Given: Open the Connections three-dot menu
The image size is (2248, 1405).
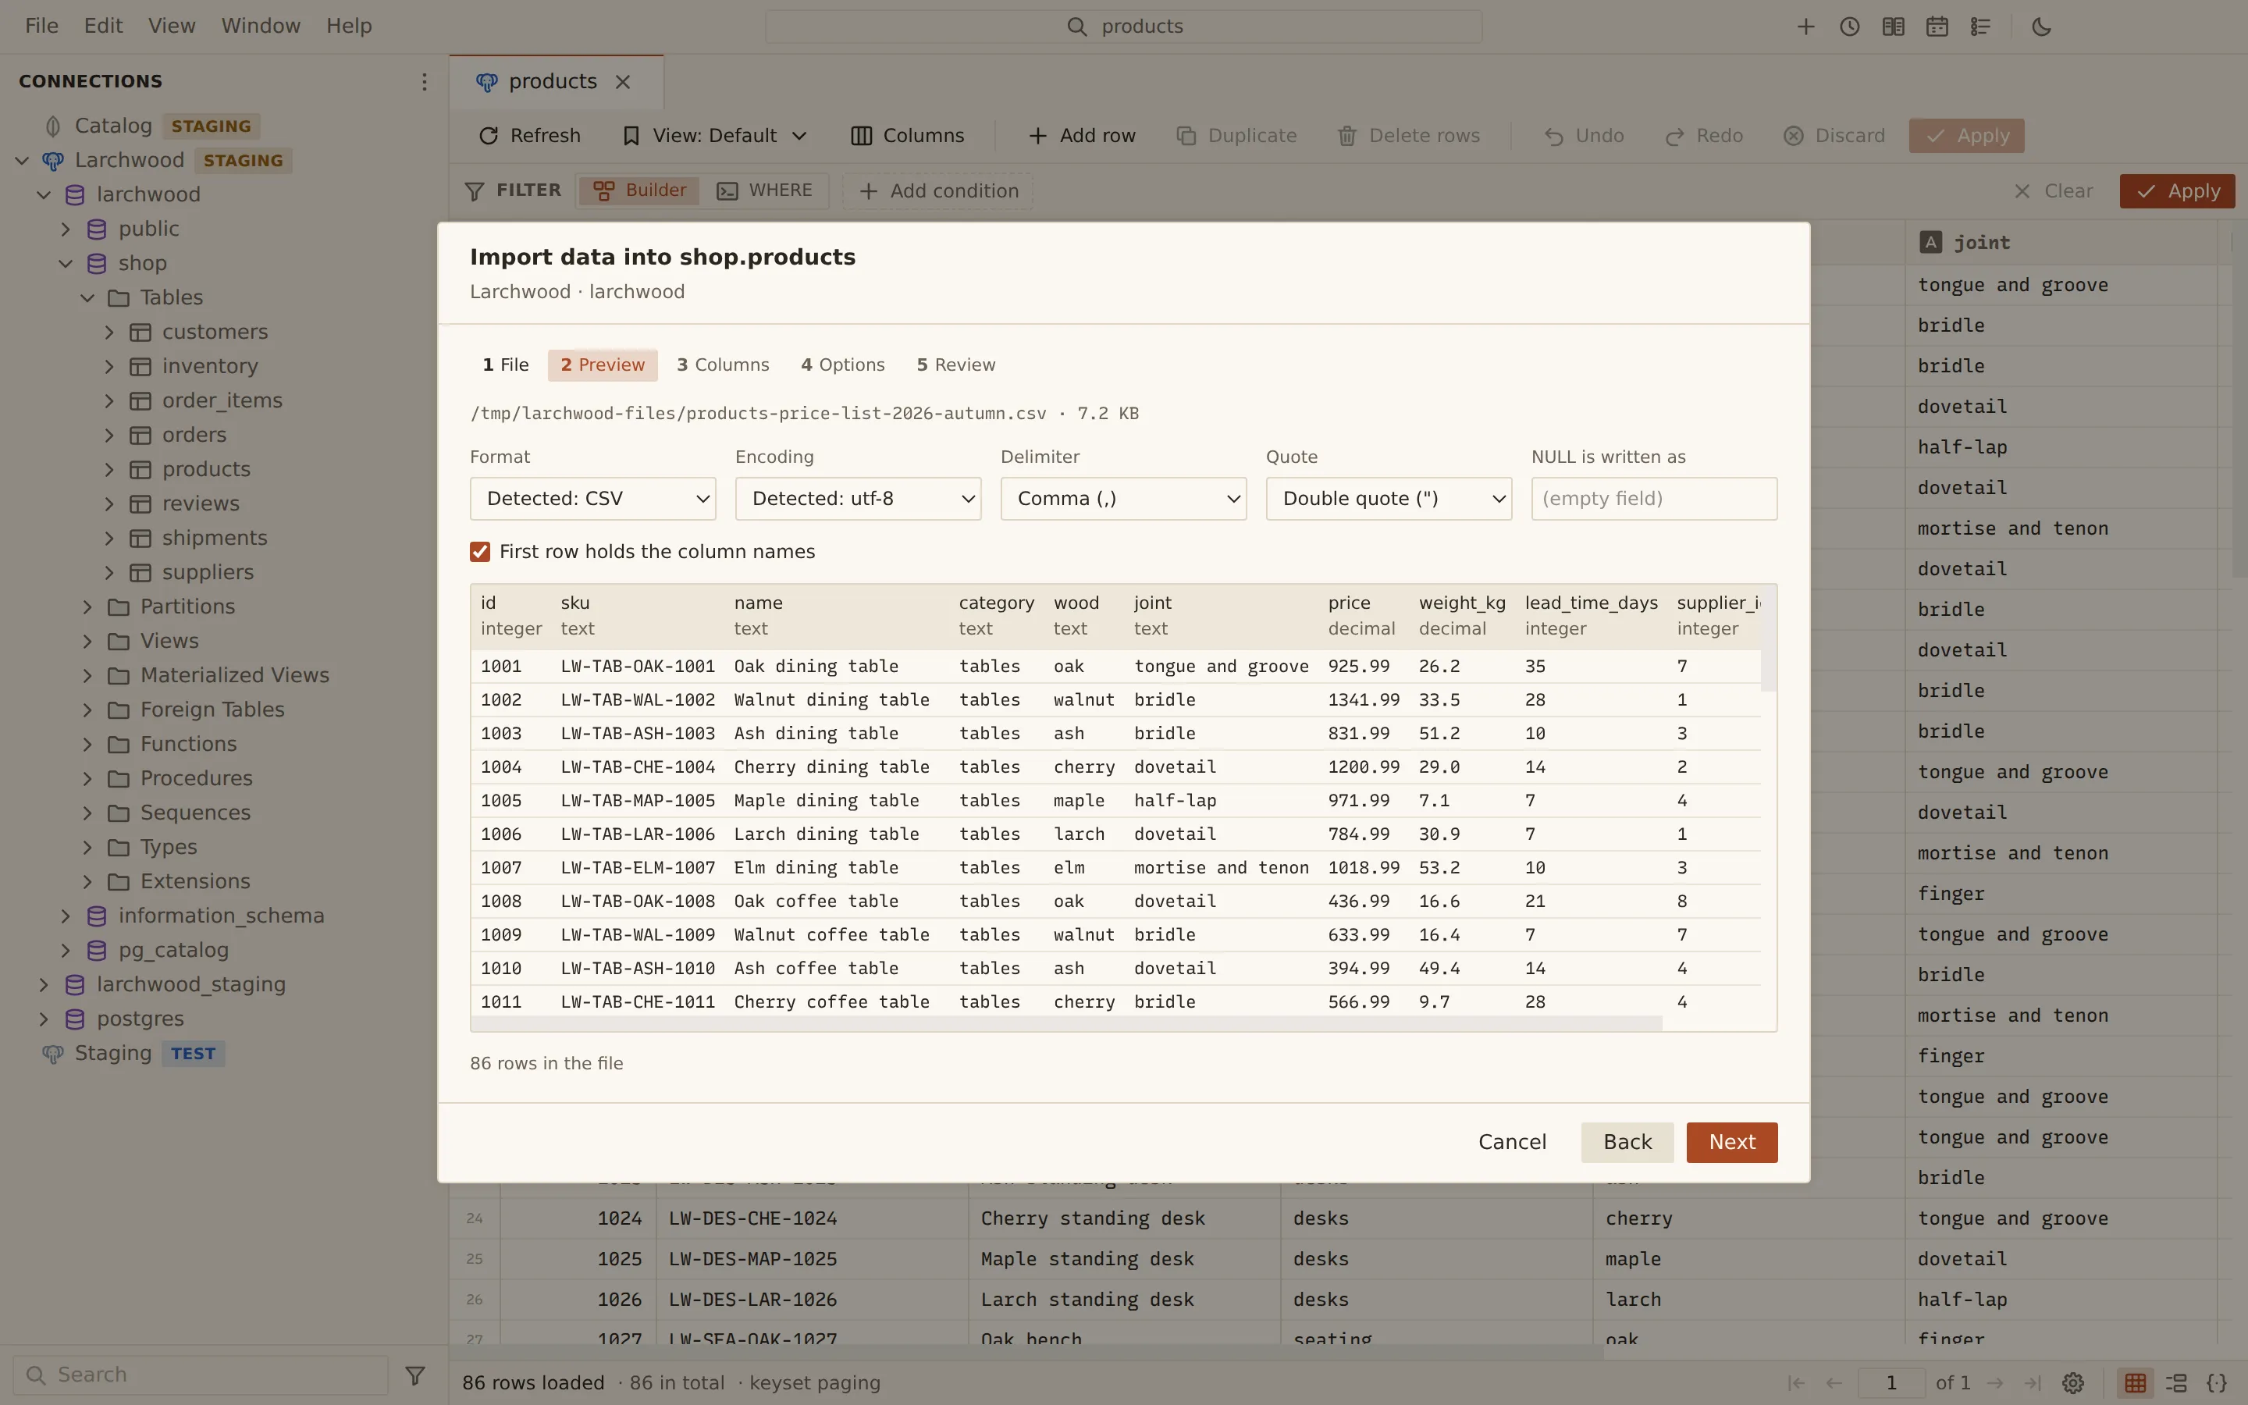Looking at the screenshot, I should 425,82.
